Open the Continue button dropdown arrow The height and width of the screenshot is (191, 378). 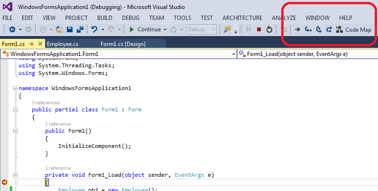[x=165, y=30]
